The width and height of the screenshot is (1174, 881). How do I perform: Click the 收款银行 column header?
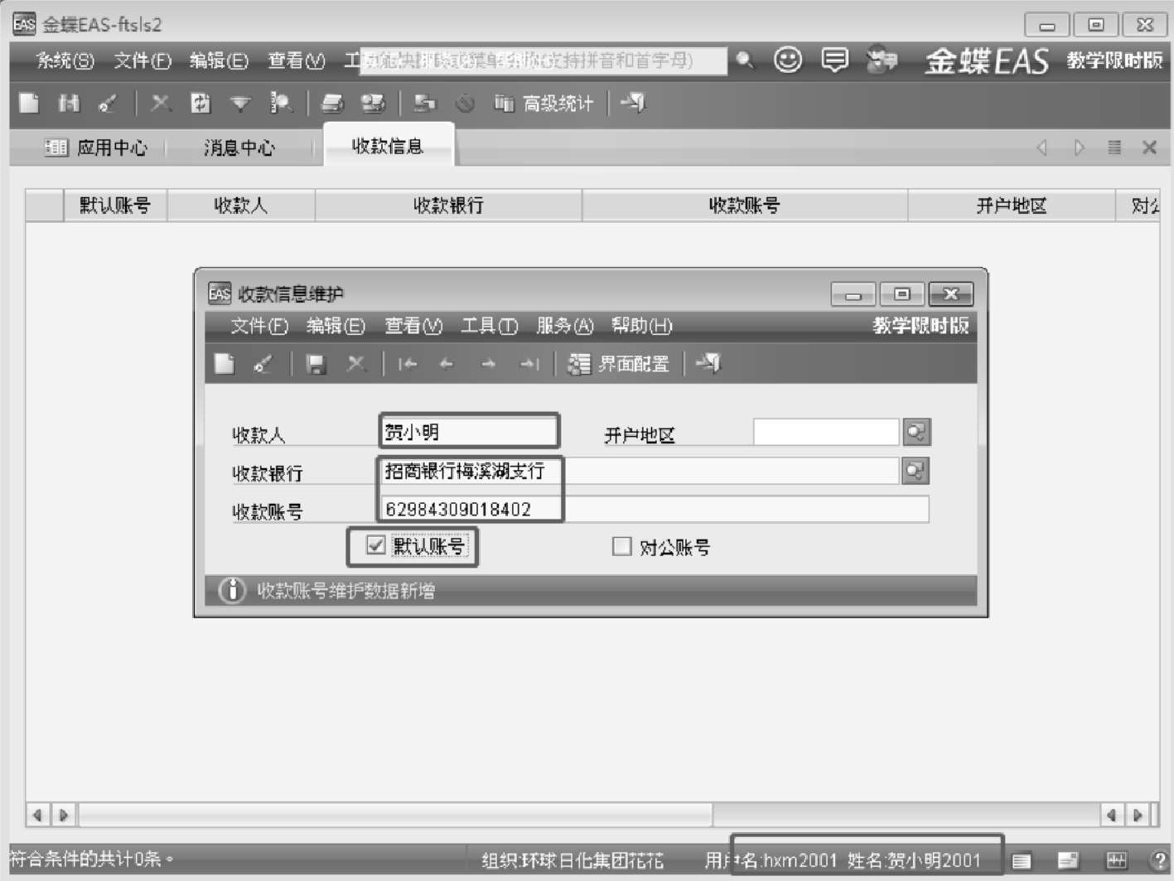click(448, 205)
